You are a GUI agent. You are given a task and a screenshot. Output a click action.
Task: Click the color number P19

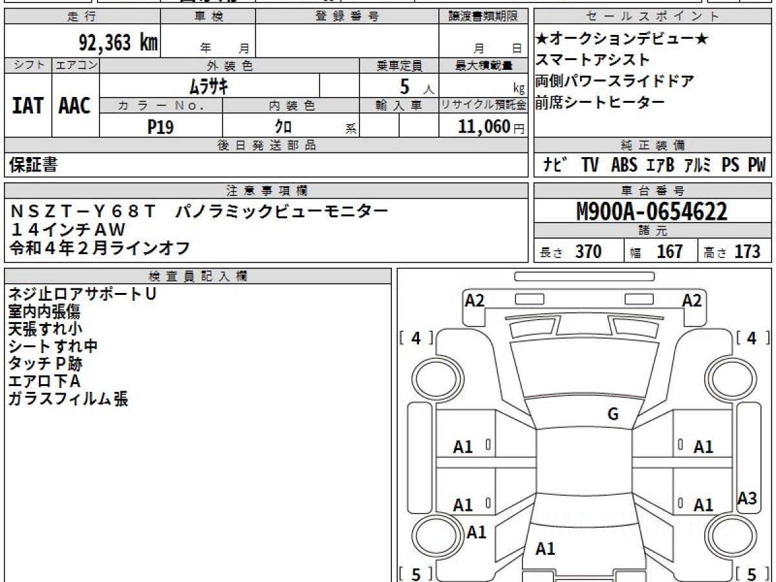(x=160, y=127)
